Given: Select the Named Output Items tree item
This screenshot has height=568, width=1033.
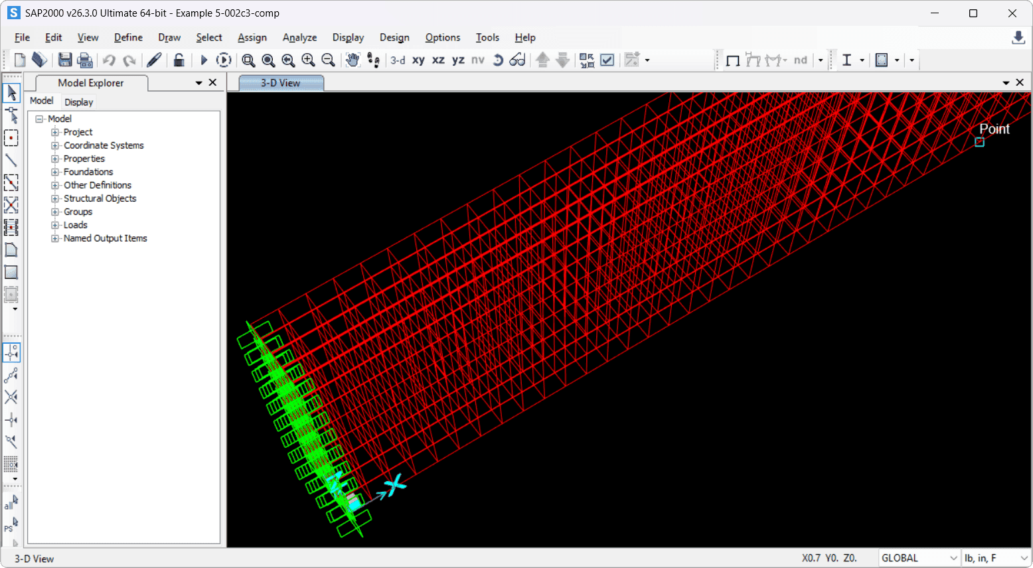Looking at the screenshot, I should (106, 238).
